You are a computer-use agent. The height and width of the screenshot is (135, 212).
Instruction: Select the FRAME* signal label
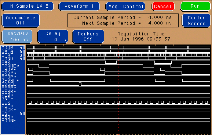click(10, 66)
